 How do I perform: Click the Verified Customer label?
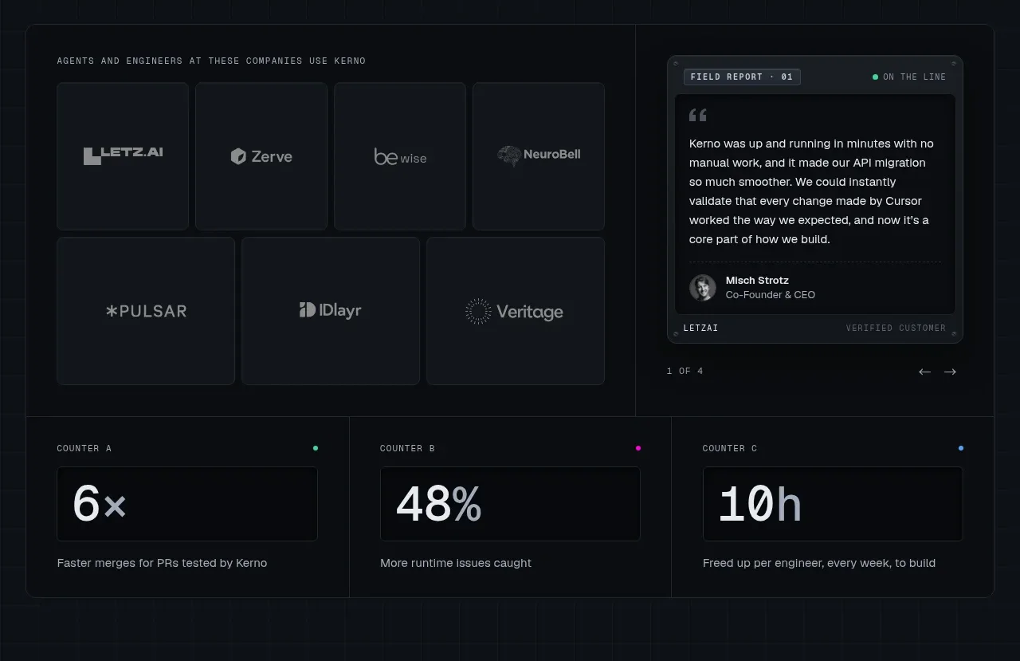click(896, 329)
